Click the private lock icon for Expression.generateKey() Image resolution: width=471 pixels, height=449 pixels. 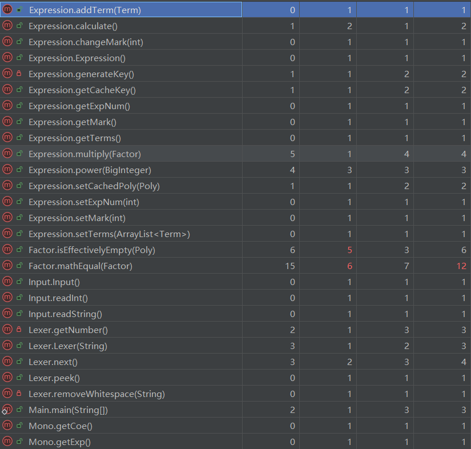coord(19,73)
